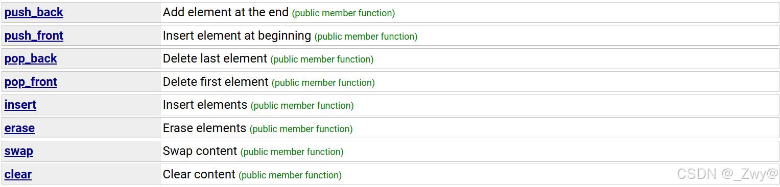Viewport: 780px width, 187px height.
Task: Open the push_back function link
Action: click(x=34, y=13)
